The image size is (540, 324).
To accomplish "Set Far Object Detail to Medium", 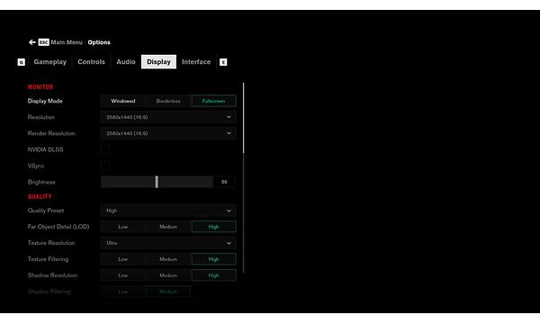I will [x=168, y=227].
